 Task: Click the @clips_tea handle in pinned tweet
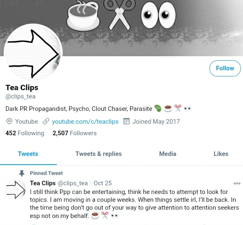[73, 183]
